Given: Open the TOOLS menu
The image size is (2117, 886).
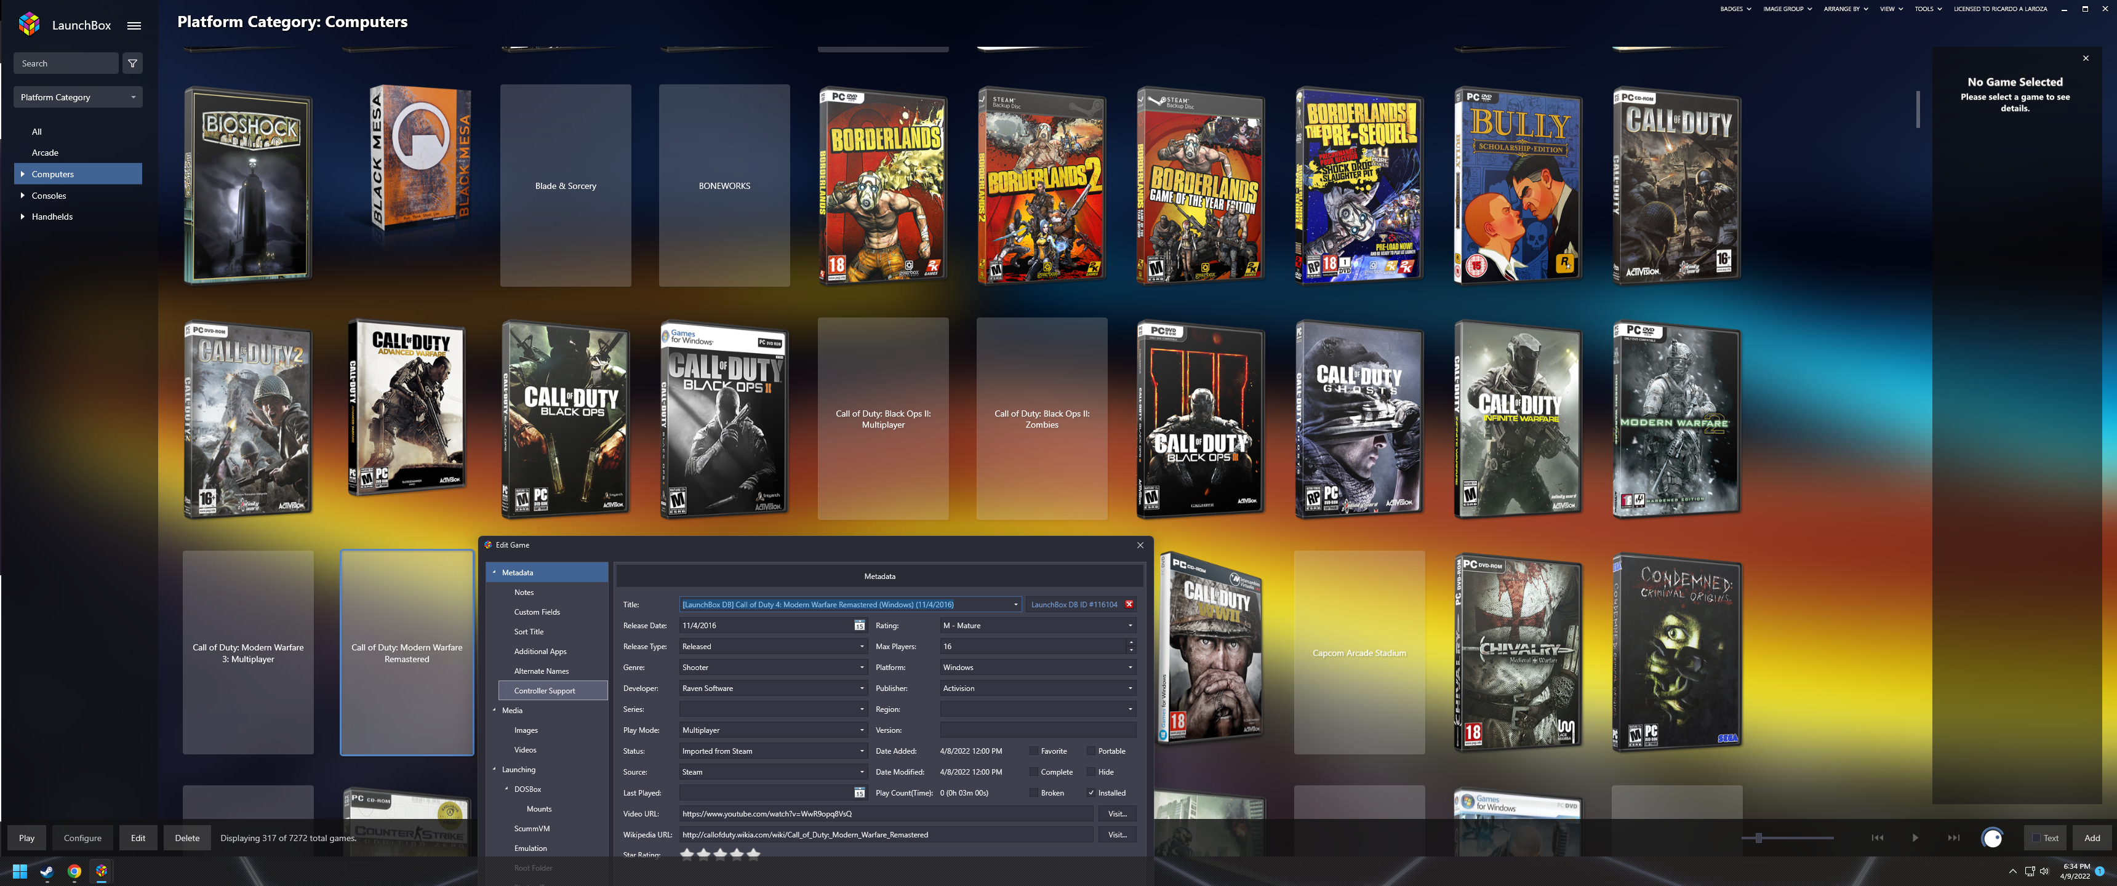Looking at the screenshot, I should (1928, 9).
